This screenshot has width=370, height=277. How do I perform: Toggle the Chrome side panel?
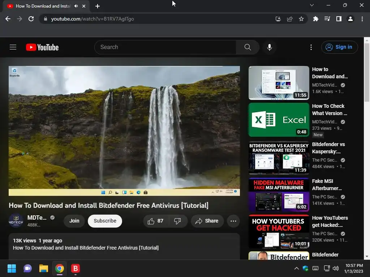pyautogui.click(x=339, y=19)
